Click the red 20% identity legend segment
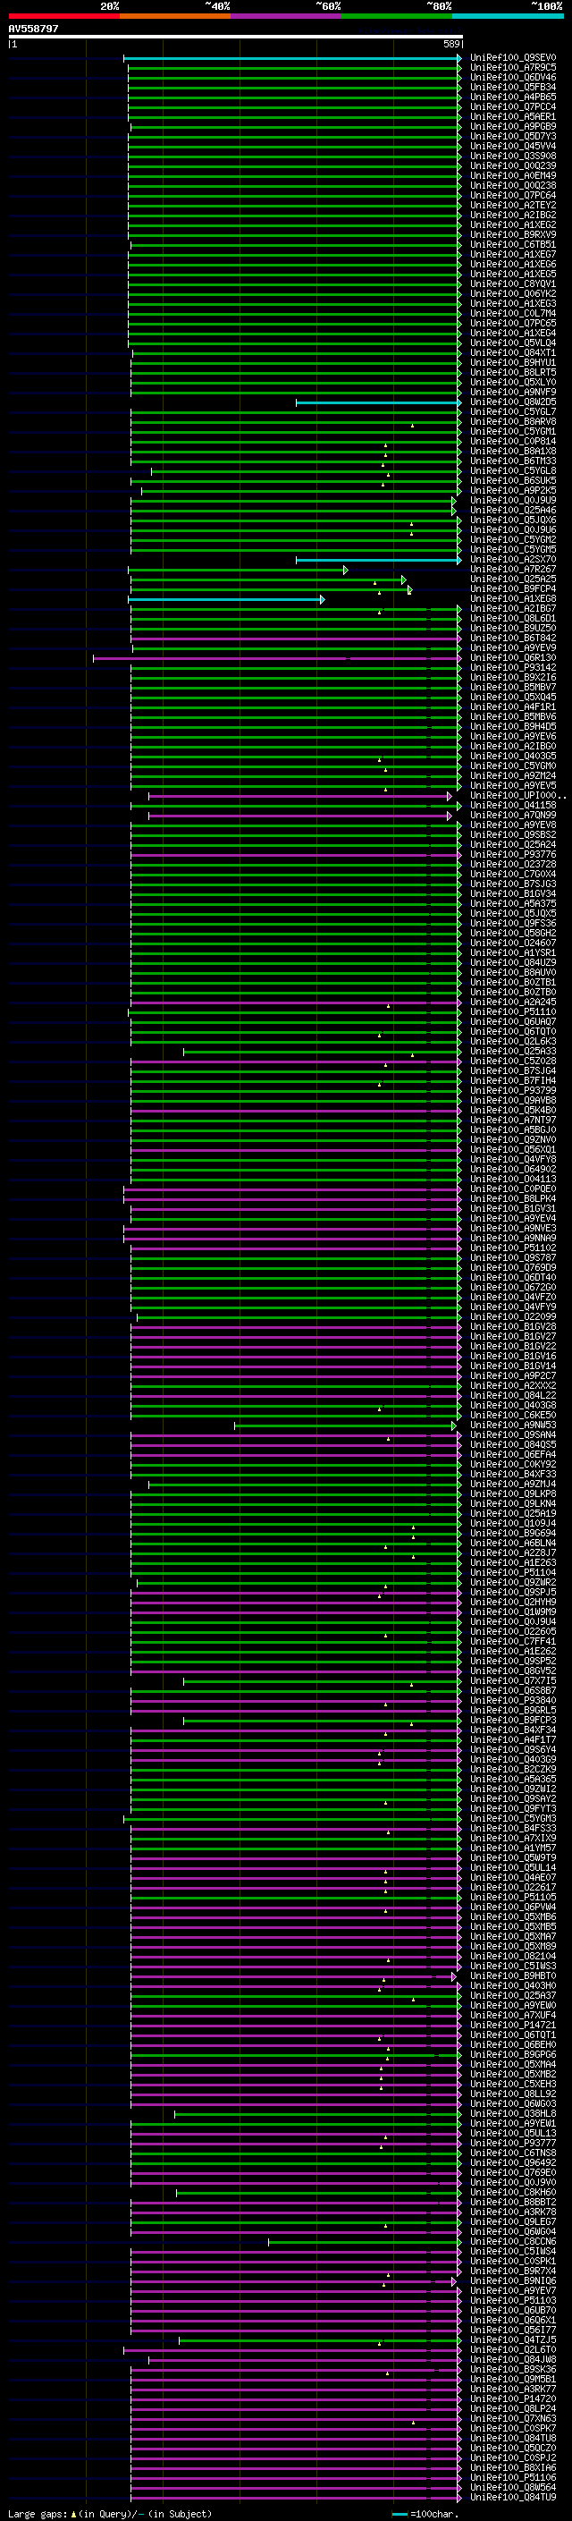The image size is (572, 2521). (63, 16)
